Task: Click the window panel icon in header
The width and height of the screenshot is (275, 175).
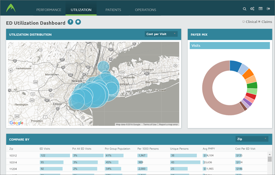Action: (260, 8)
